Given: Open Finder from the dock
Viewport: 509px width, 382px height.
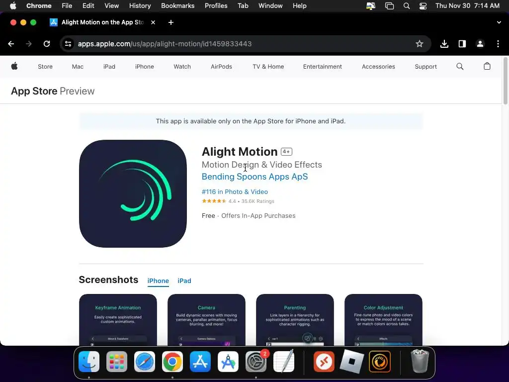Looking at the screenshot, I should 89,362.
